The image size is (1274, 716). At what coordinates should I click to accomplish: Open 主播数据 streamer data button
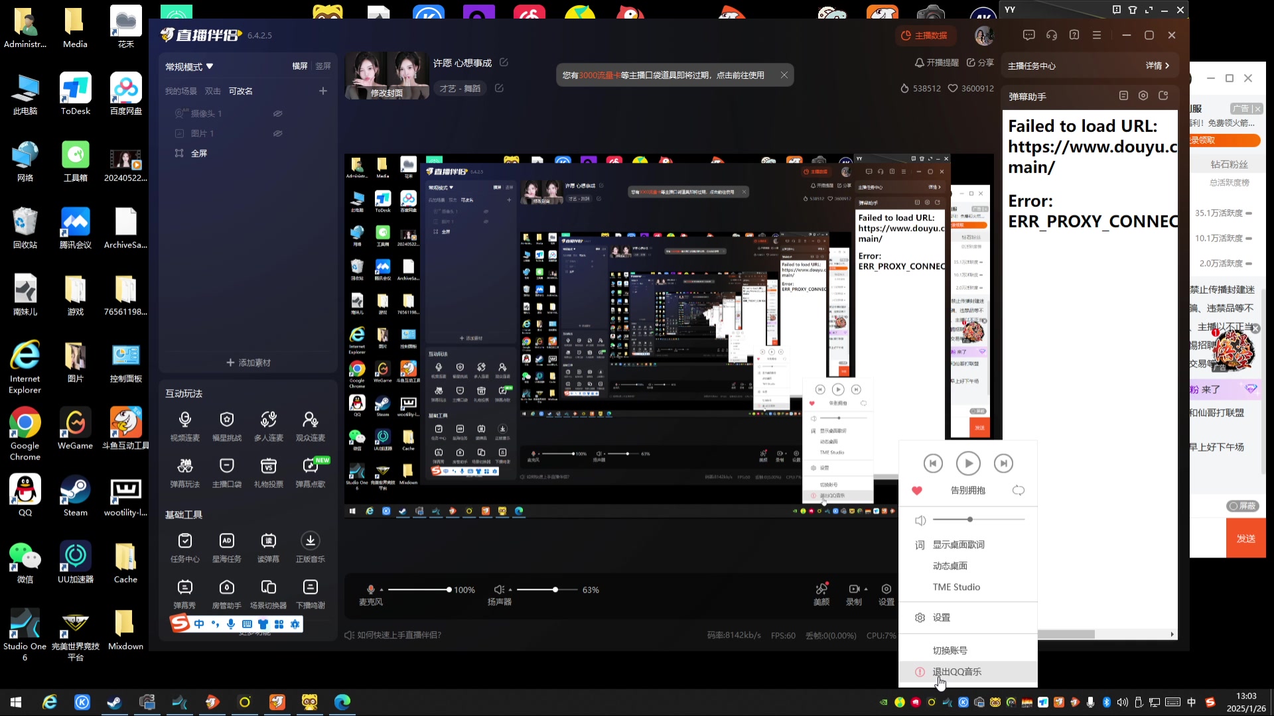click(x=924, y=35)
